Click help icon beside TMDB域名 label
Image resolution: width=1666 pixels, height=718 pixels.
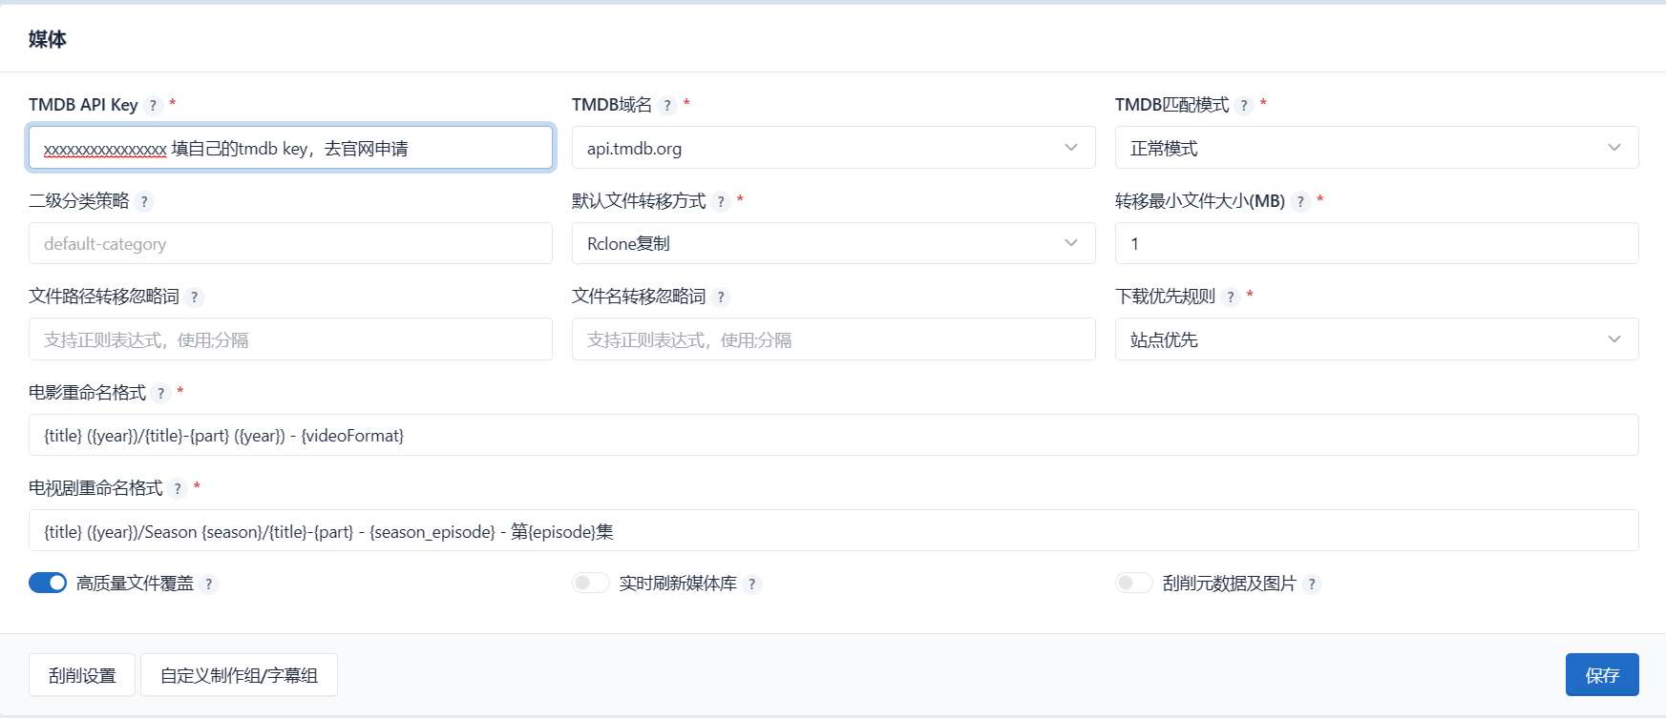pyautogui.click(x=667, y=106)
